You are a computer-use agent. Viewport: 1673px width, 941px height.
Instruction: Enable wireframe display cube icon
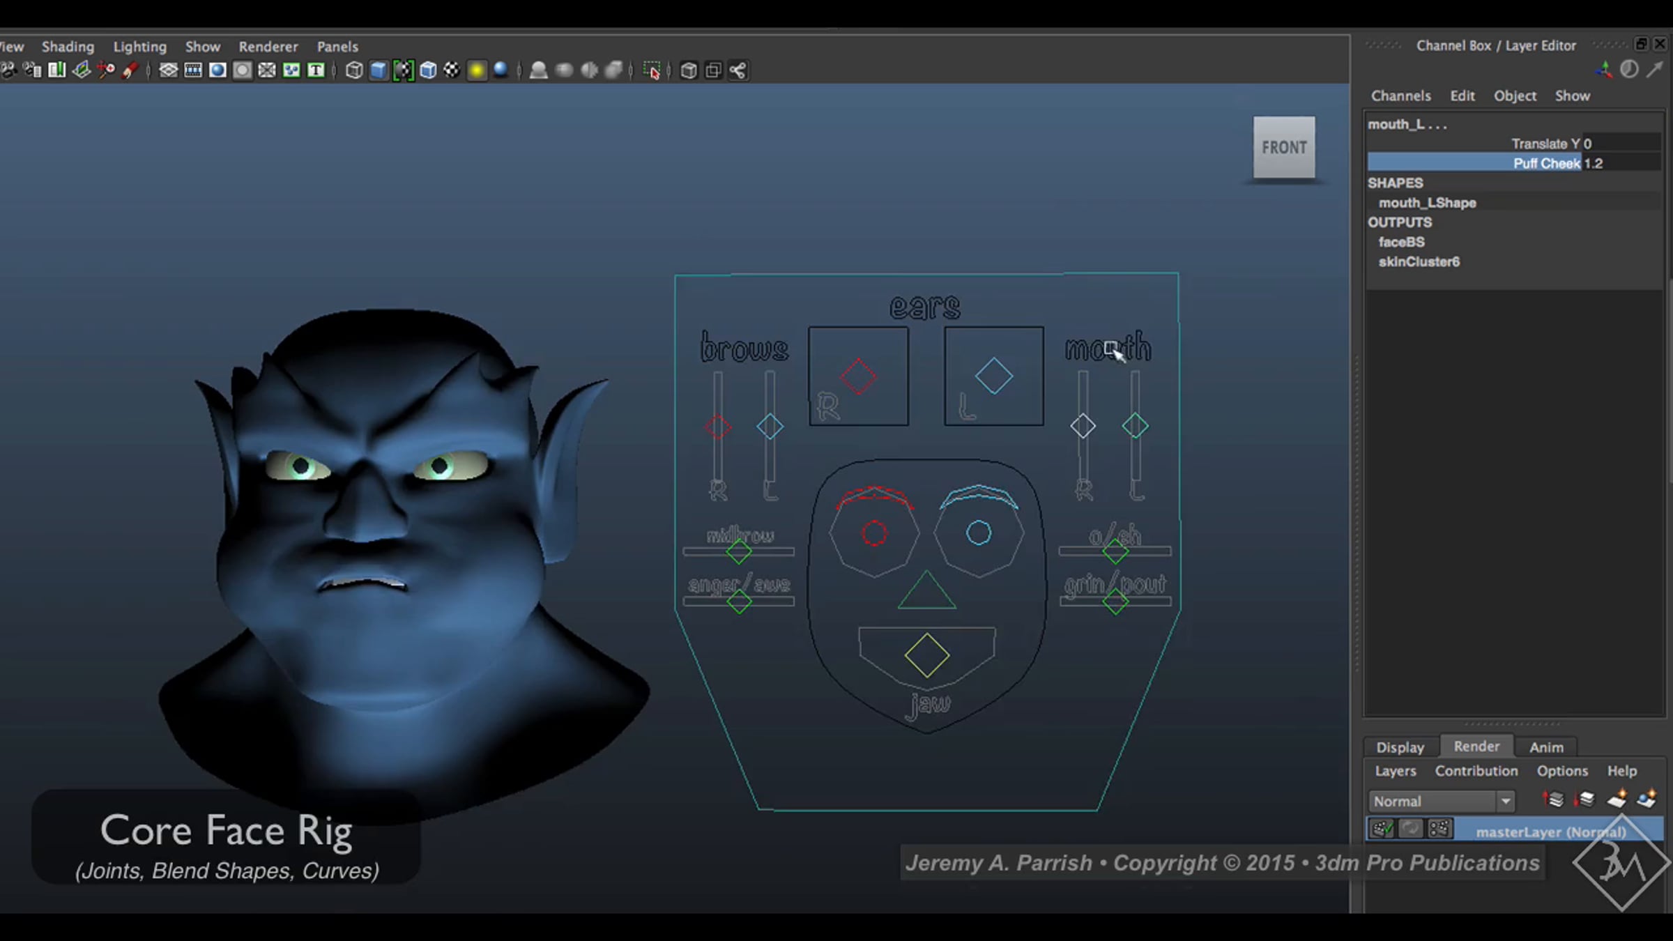coord(354,70)
